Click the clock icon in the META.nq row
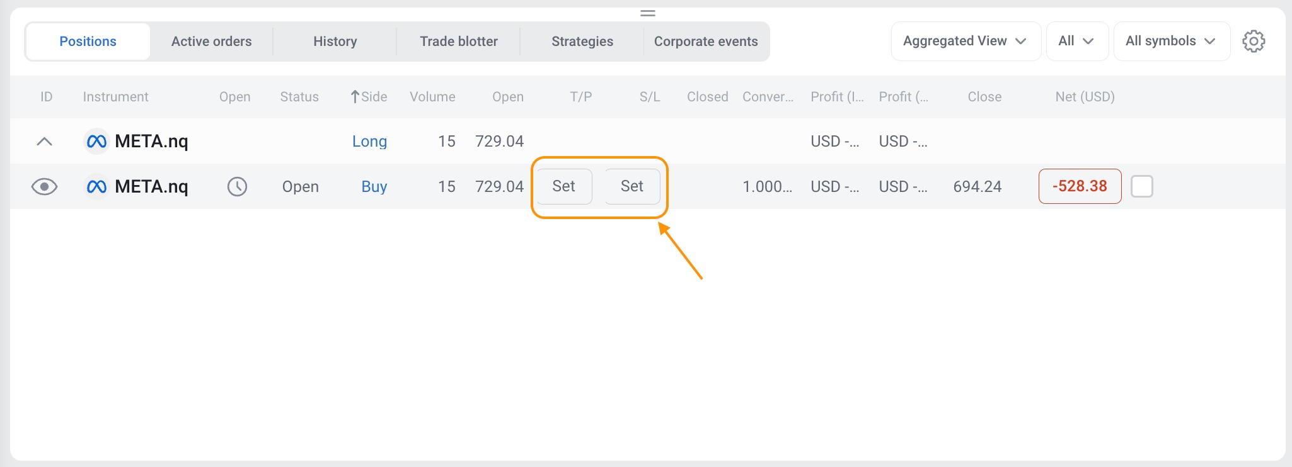 point(237,186)
